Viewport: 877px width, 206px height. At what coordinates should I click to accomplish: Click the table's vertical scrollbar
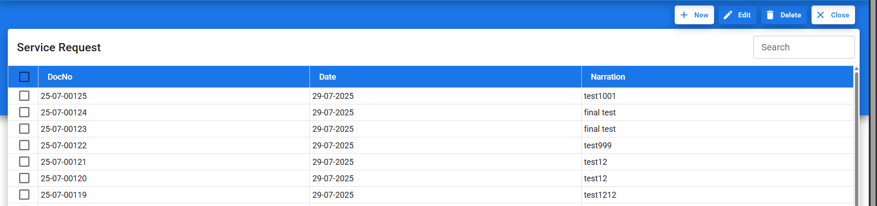point(856,137)
